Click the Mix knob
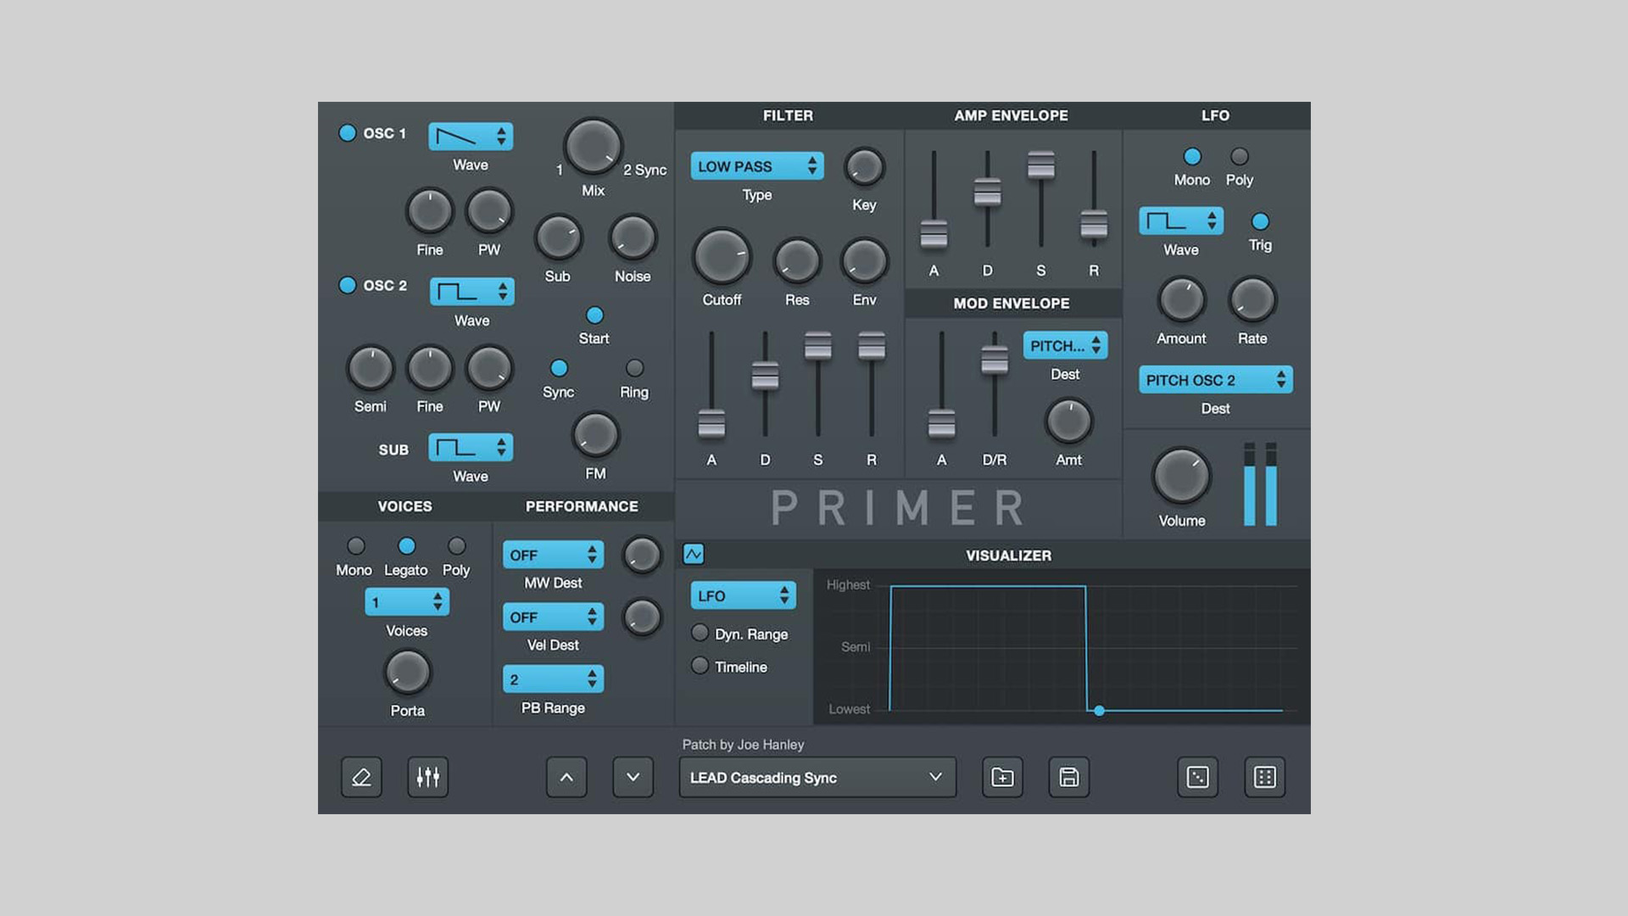The image size is (1628, 916). point(593,146)
